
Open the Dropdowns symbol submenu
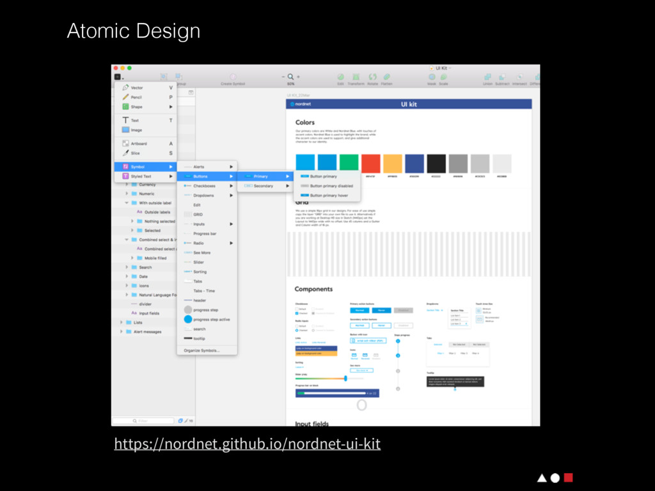click(x=207, y=196)
